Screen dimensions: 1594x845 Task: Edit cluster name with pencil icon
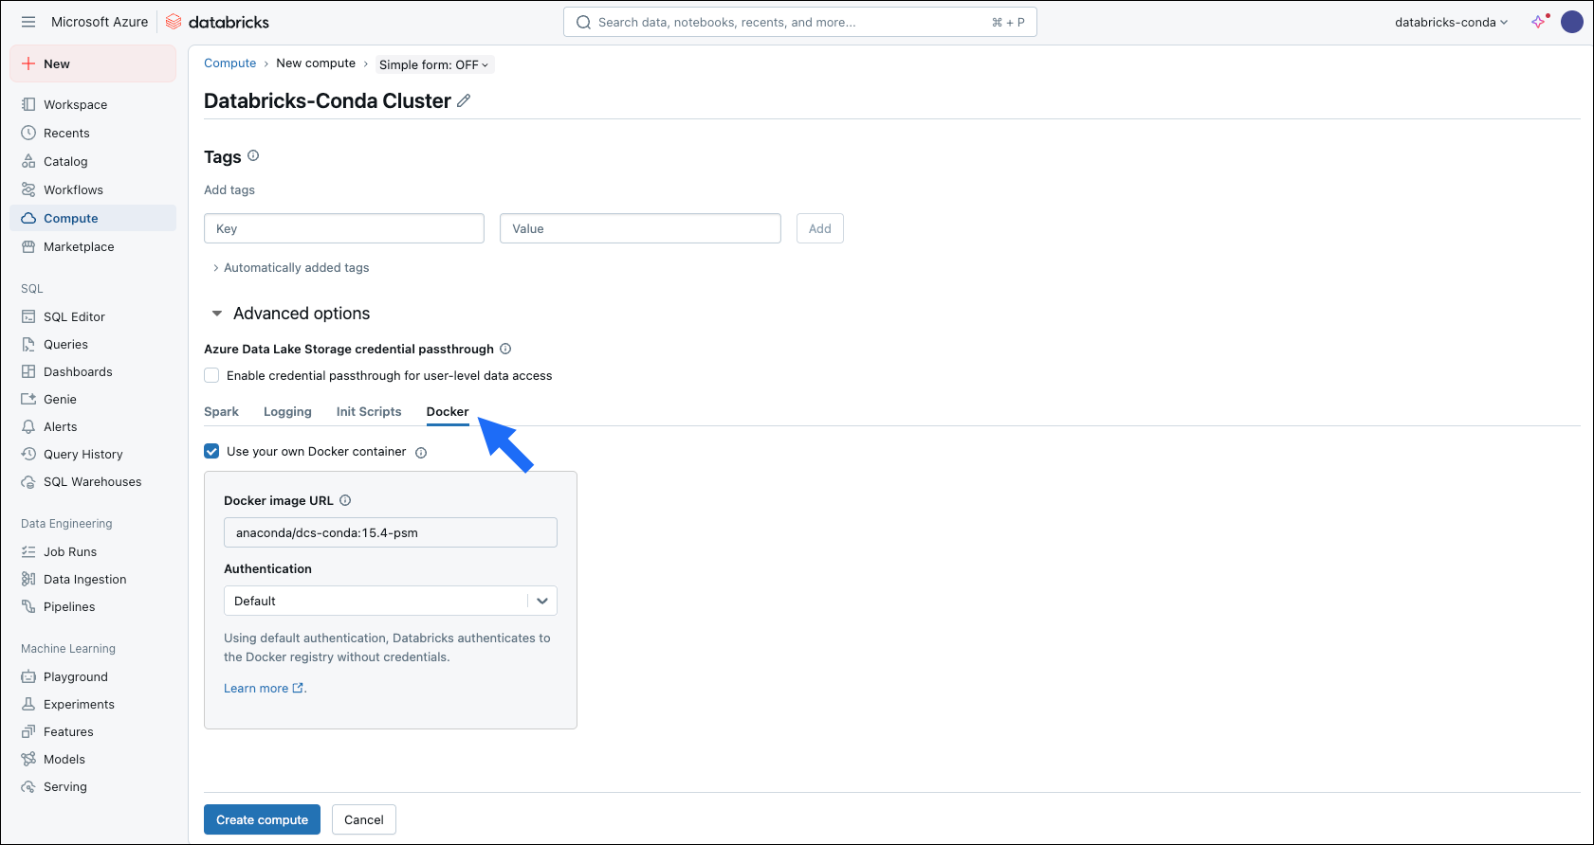pos(464,100)
